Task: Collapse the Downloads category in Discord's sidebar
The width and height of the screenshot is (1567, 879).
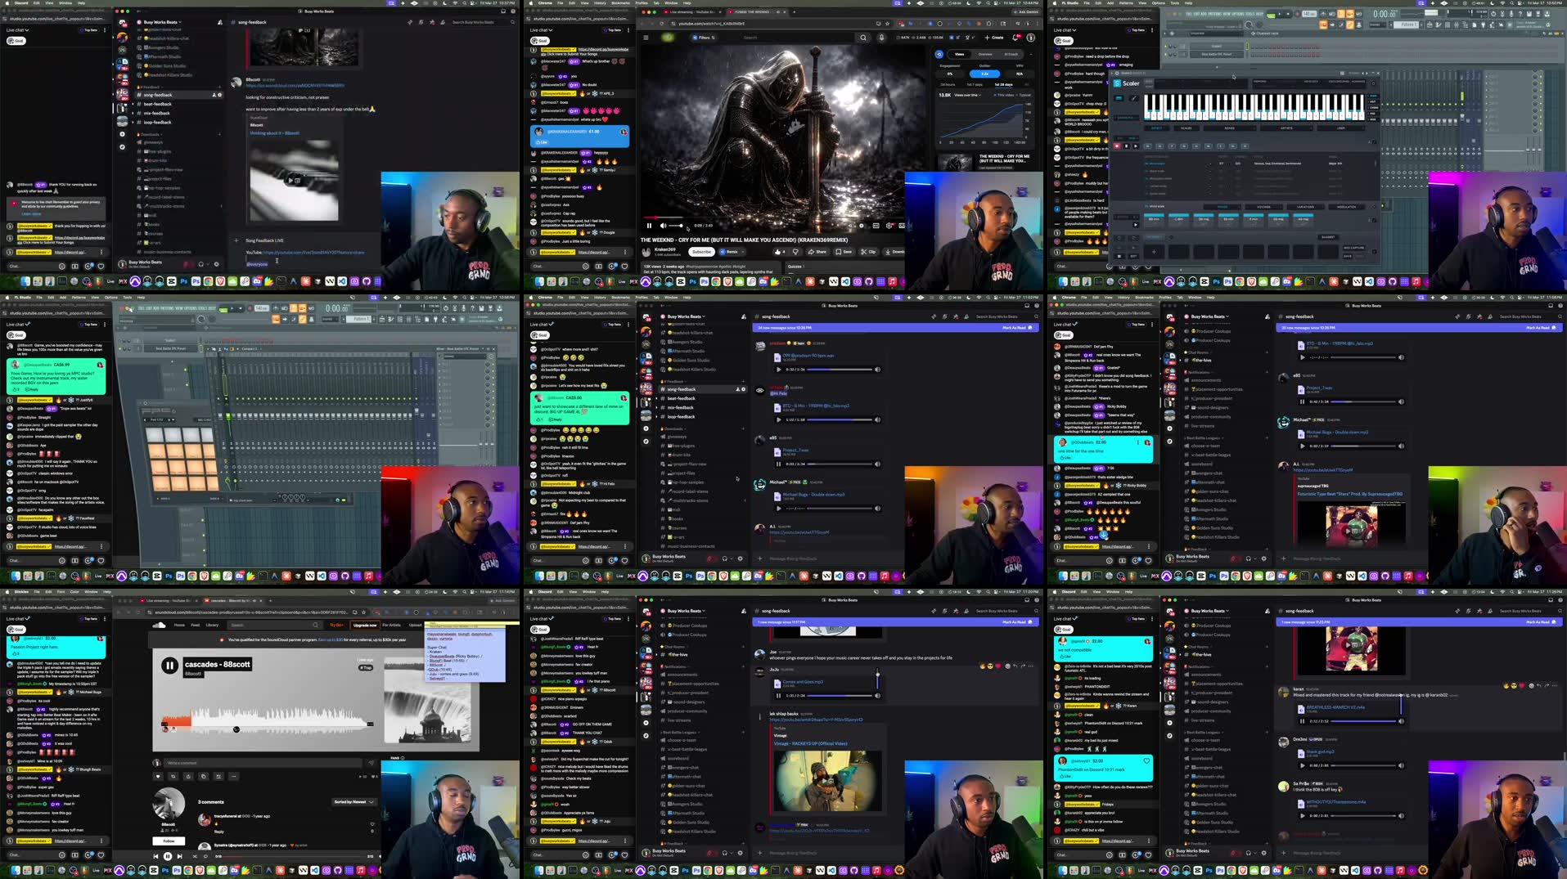Action: point(148,134)
